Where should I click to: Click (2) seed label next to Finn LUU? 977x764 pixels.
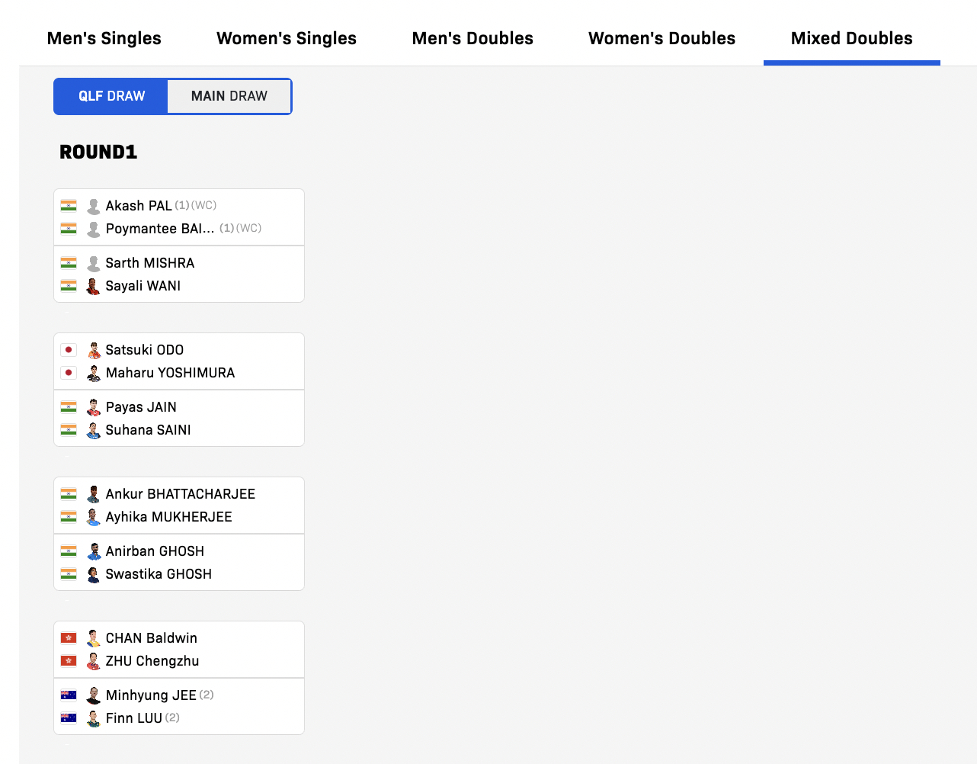tap(172, 717)
